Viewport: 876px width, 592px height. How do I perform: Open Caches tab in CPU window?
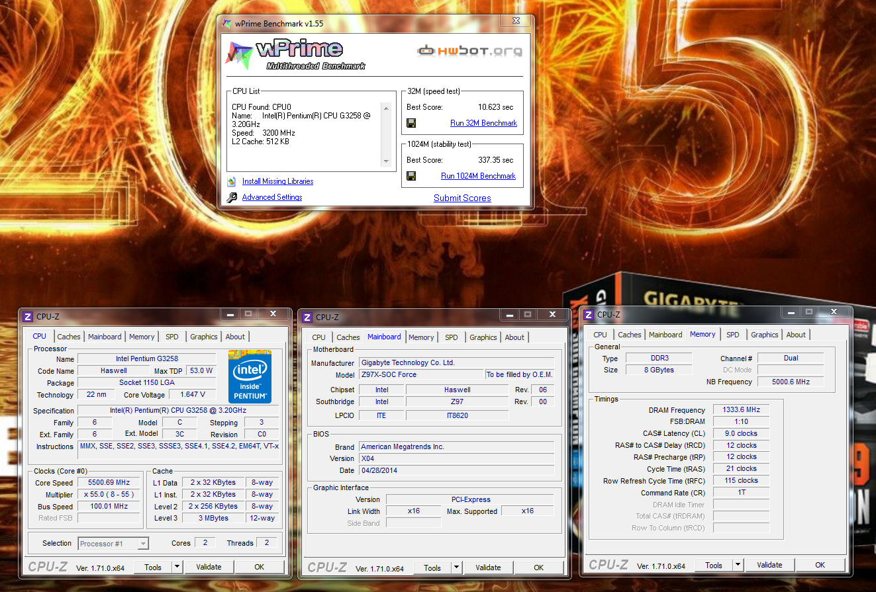[x=69, y=337]
